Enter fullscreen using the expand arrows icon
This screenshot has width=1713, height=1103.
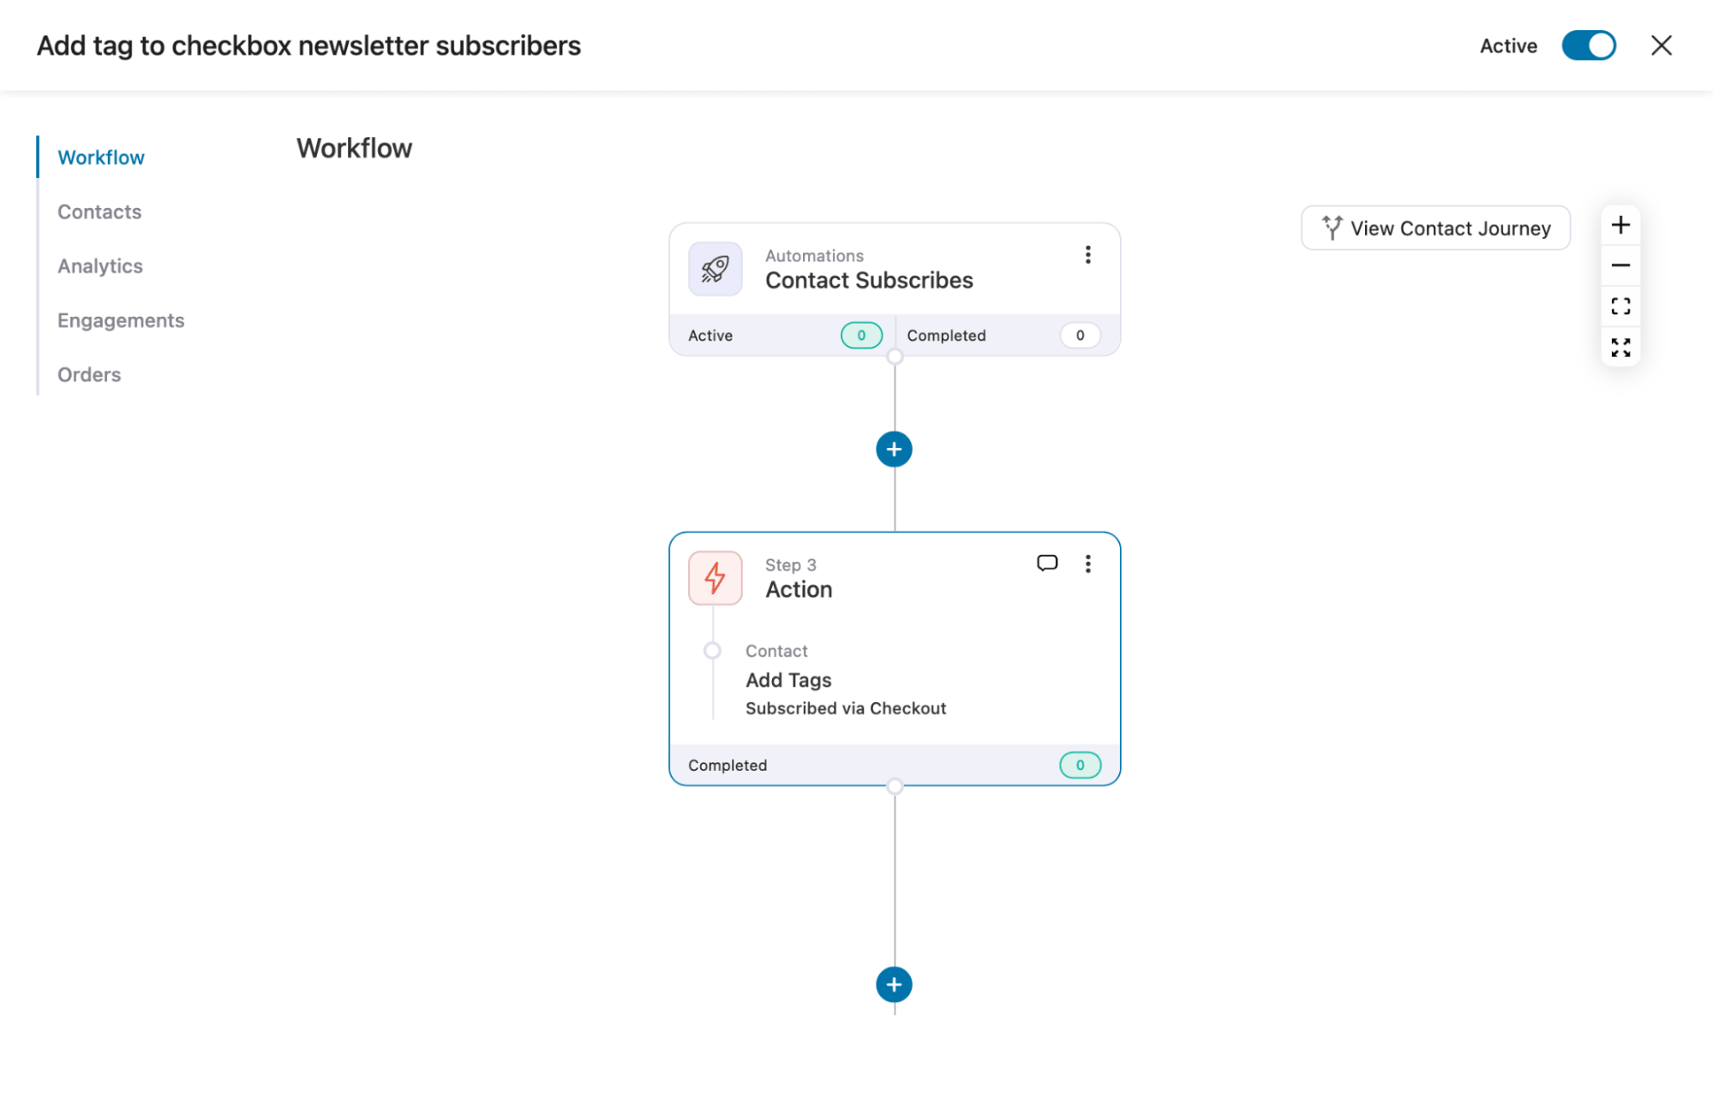pos(1620,347)
